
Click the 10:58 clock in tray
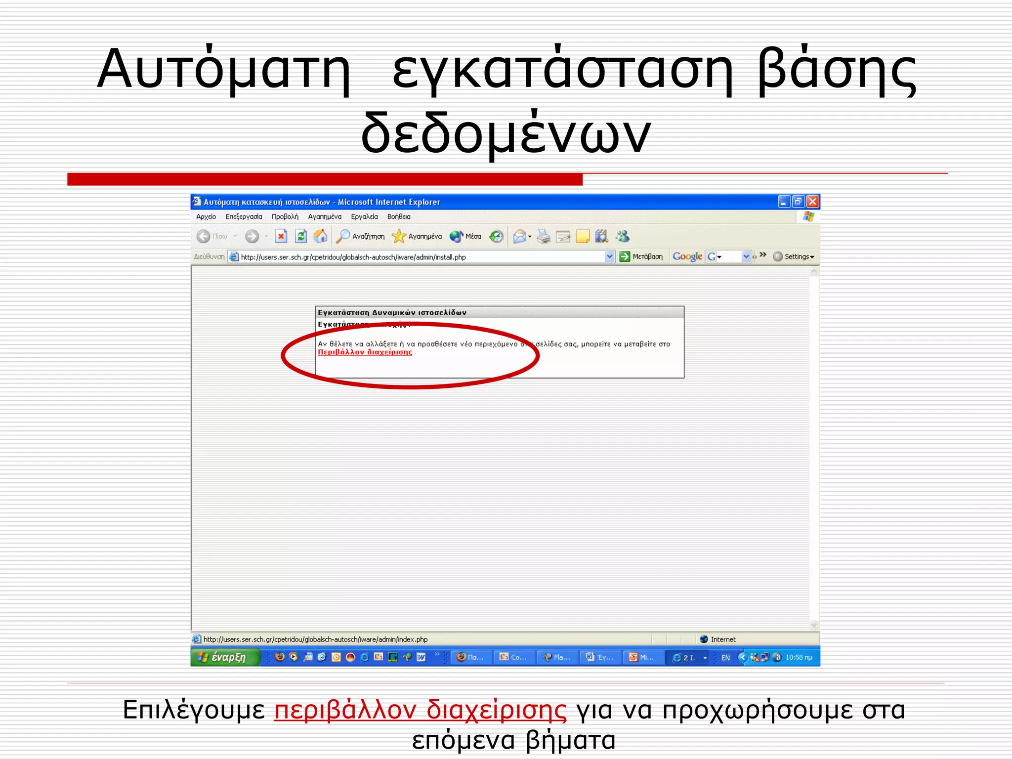pos(799,658)
